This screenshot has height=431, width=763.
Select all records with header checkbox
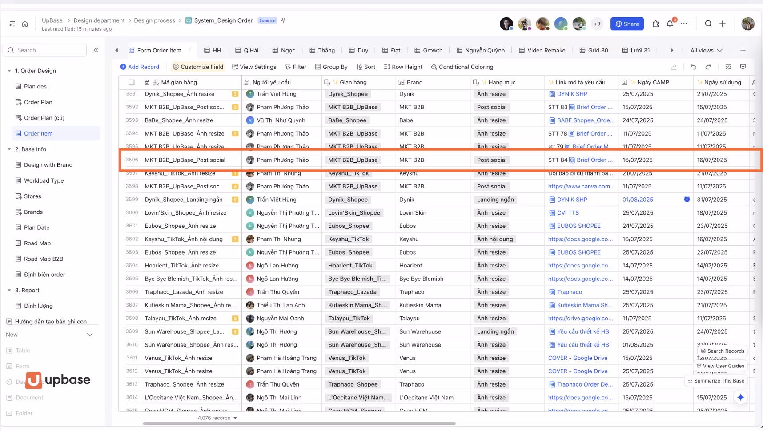point(132,82)
